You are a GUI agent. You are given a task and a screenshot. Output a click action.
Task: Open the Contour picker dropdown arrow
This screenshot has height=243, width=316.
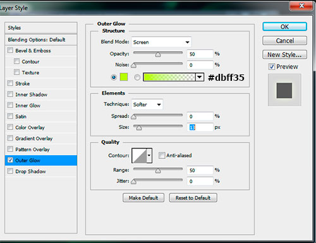point(149,155)
